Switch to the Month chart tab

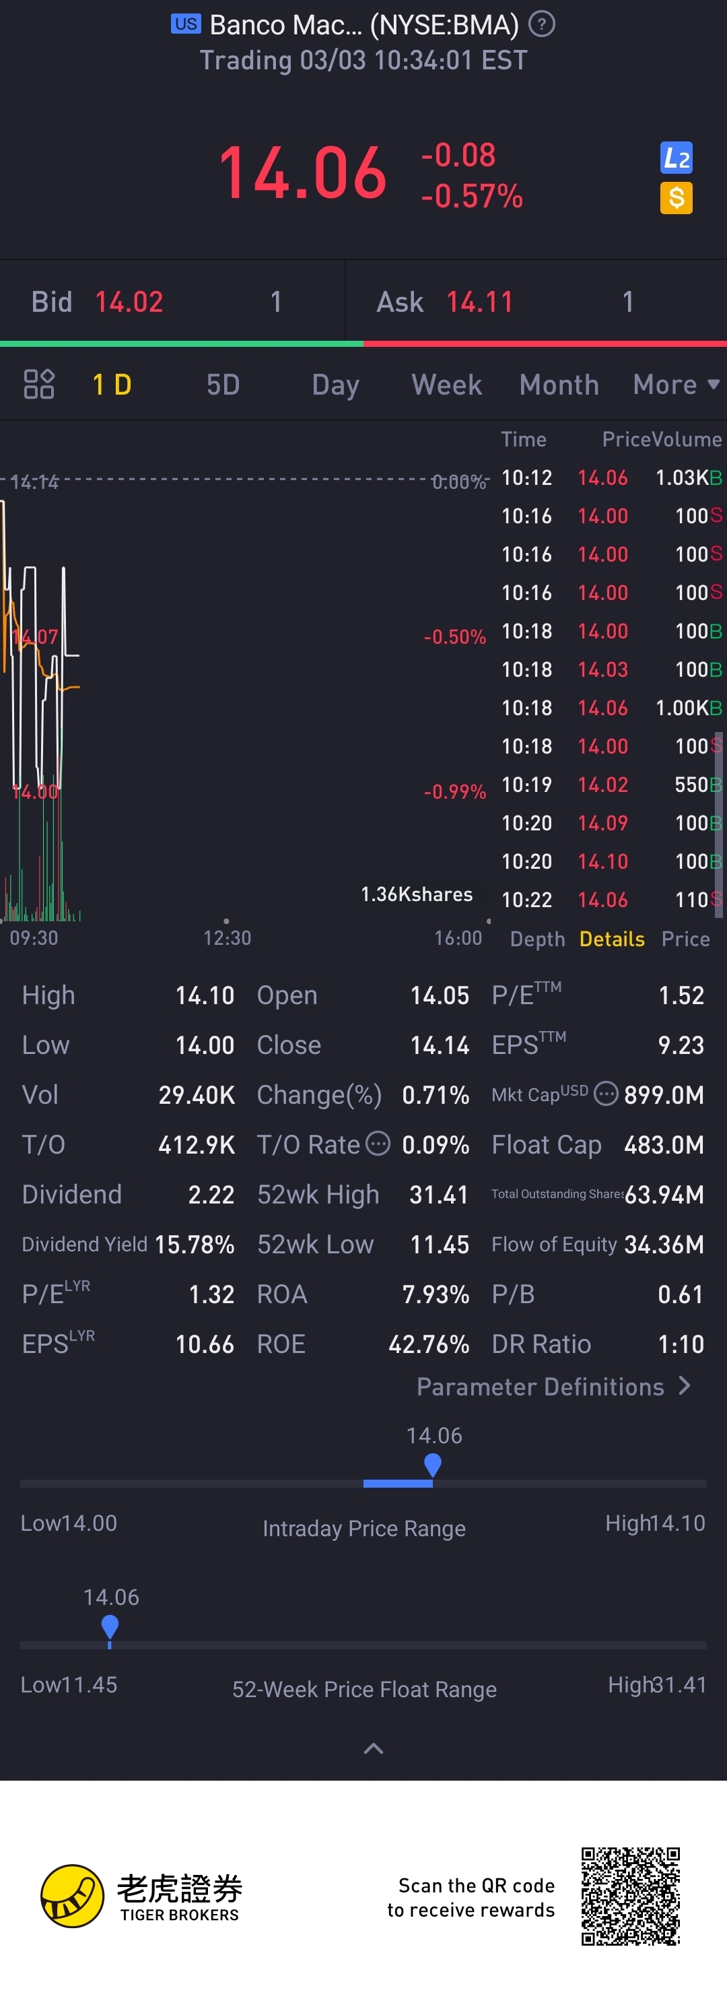[559, 385]
